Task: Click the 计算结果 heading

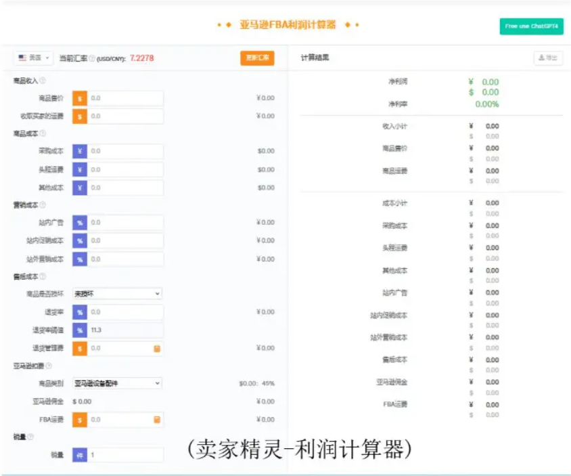Action: [315, 58]
